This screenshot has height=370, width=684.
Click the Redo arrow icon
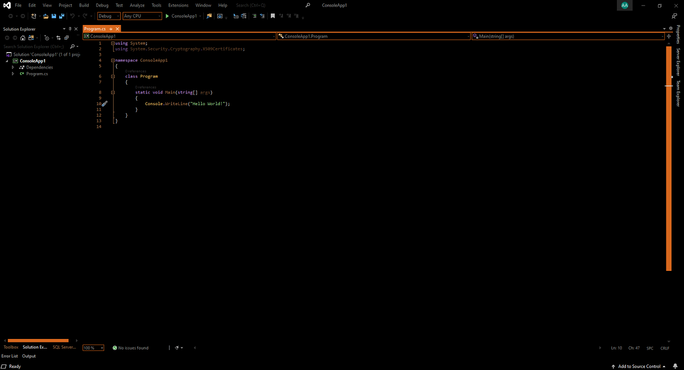tap(85, 16)
